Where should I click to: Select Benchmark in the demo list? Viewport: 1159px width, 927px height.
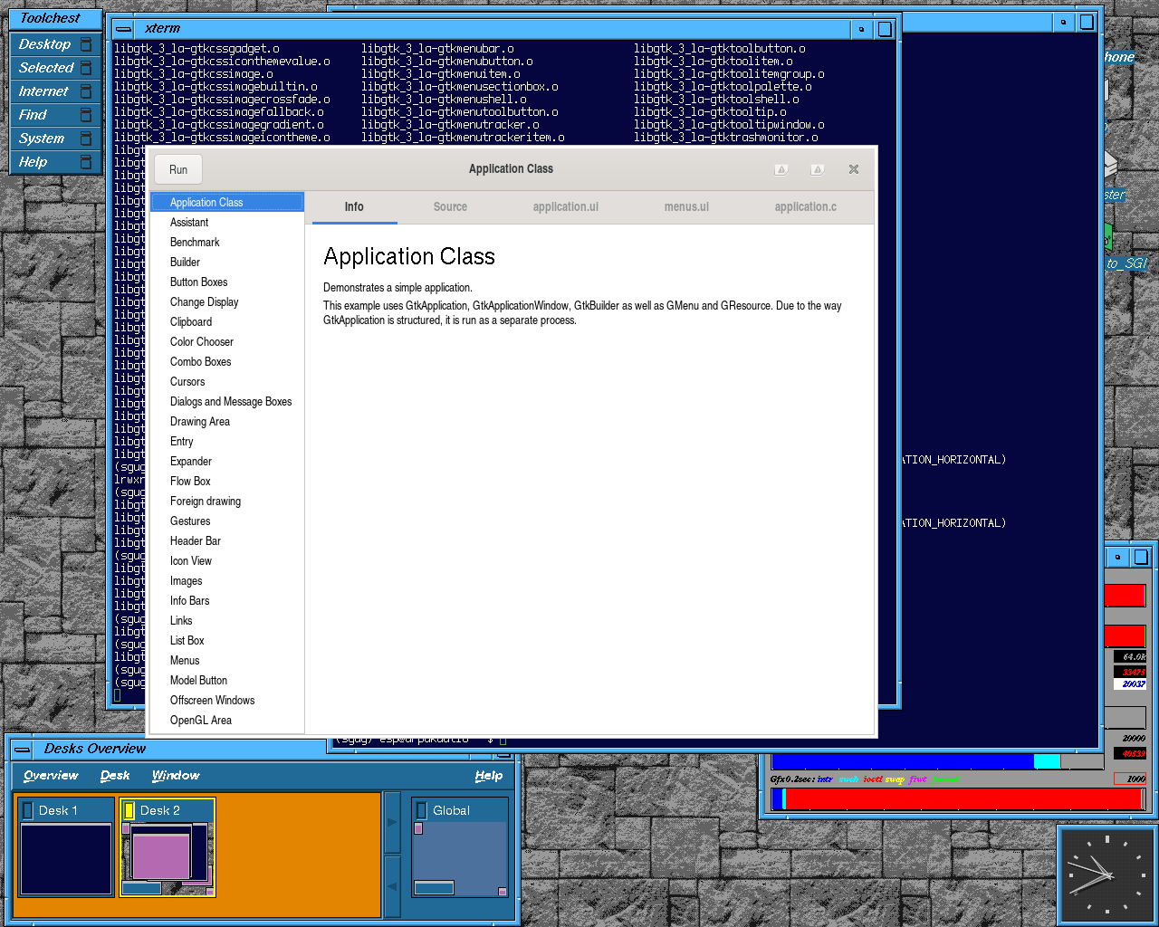pos(227,243)
